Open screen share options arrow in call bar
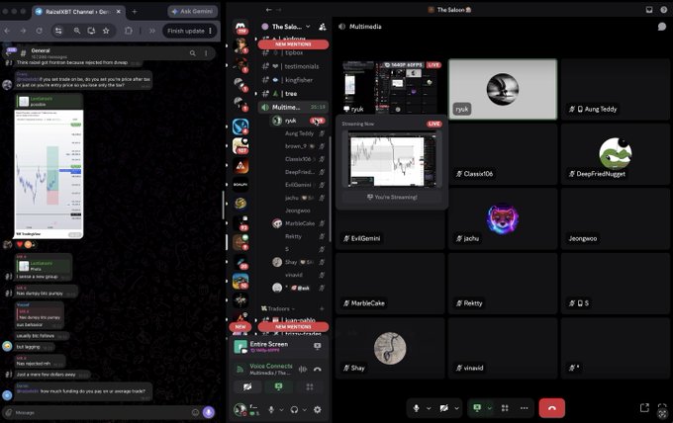 pyautogui.click(x=489, y=408)
